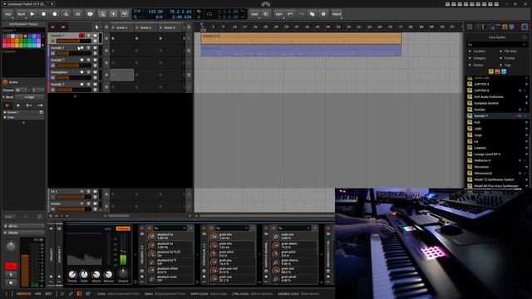
Task: Open the Device filter in browser
Action: click(478, 65)
